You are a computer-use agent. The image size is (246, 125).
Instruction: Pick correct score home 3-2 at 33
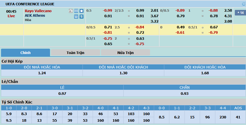pyautogui.click(x=85, y=114)
